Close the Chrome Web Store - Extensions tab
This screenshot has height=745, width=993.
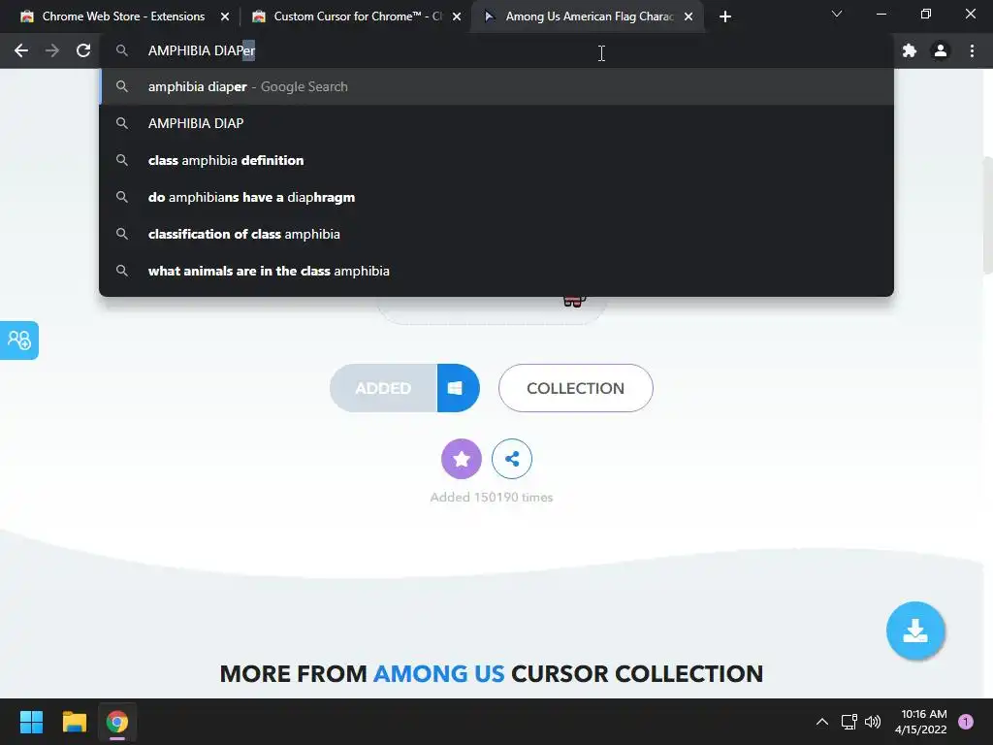(225, 16)
